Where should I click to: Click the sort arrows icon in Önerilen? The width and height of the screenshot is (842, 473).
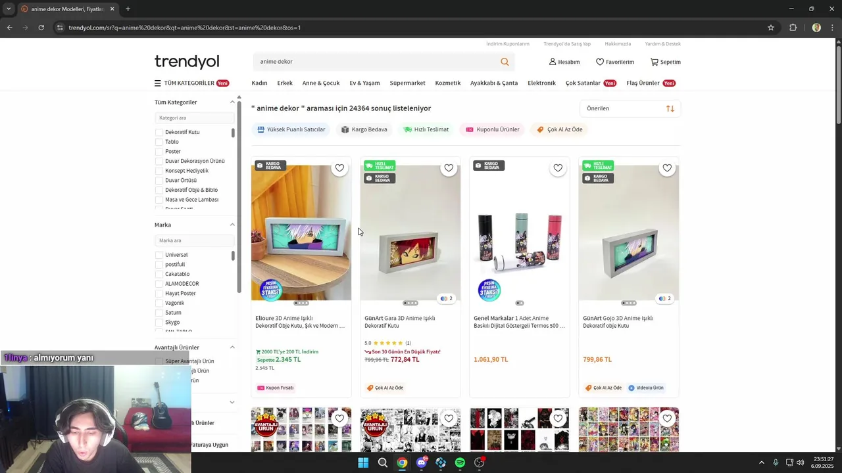point(670,108)
